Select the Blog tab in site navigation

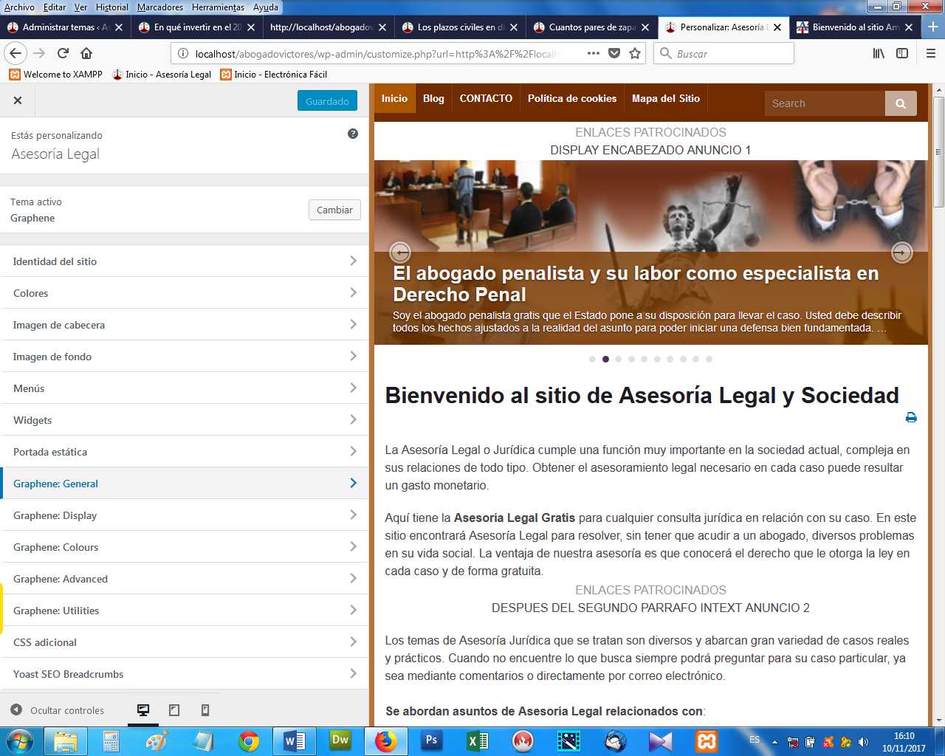click(433, 98)
